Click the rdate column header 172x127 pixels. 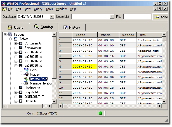pos(85,35)
